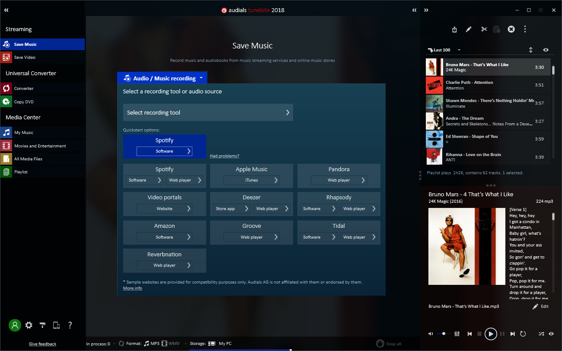Screen dimensions: 562x351
Task: Select Rhapsody Software option
Action: (318, 209)
